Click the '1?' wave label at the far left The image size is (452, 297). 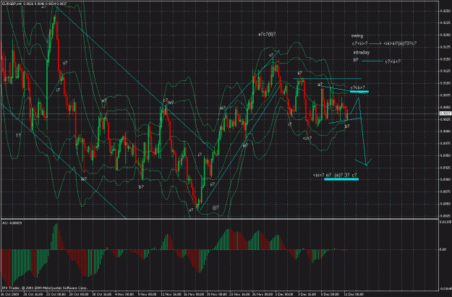[x=18, y=135]
